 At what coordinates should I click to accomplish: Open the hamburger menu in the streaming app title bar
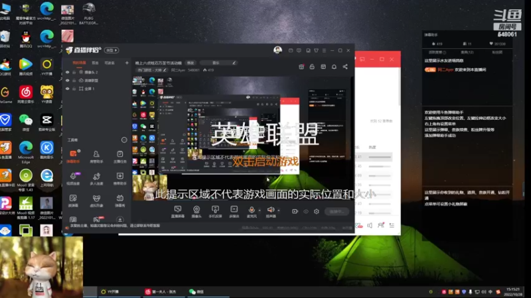(x=324, y=50)
